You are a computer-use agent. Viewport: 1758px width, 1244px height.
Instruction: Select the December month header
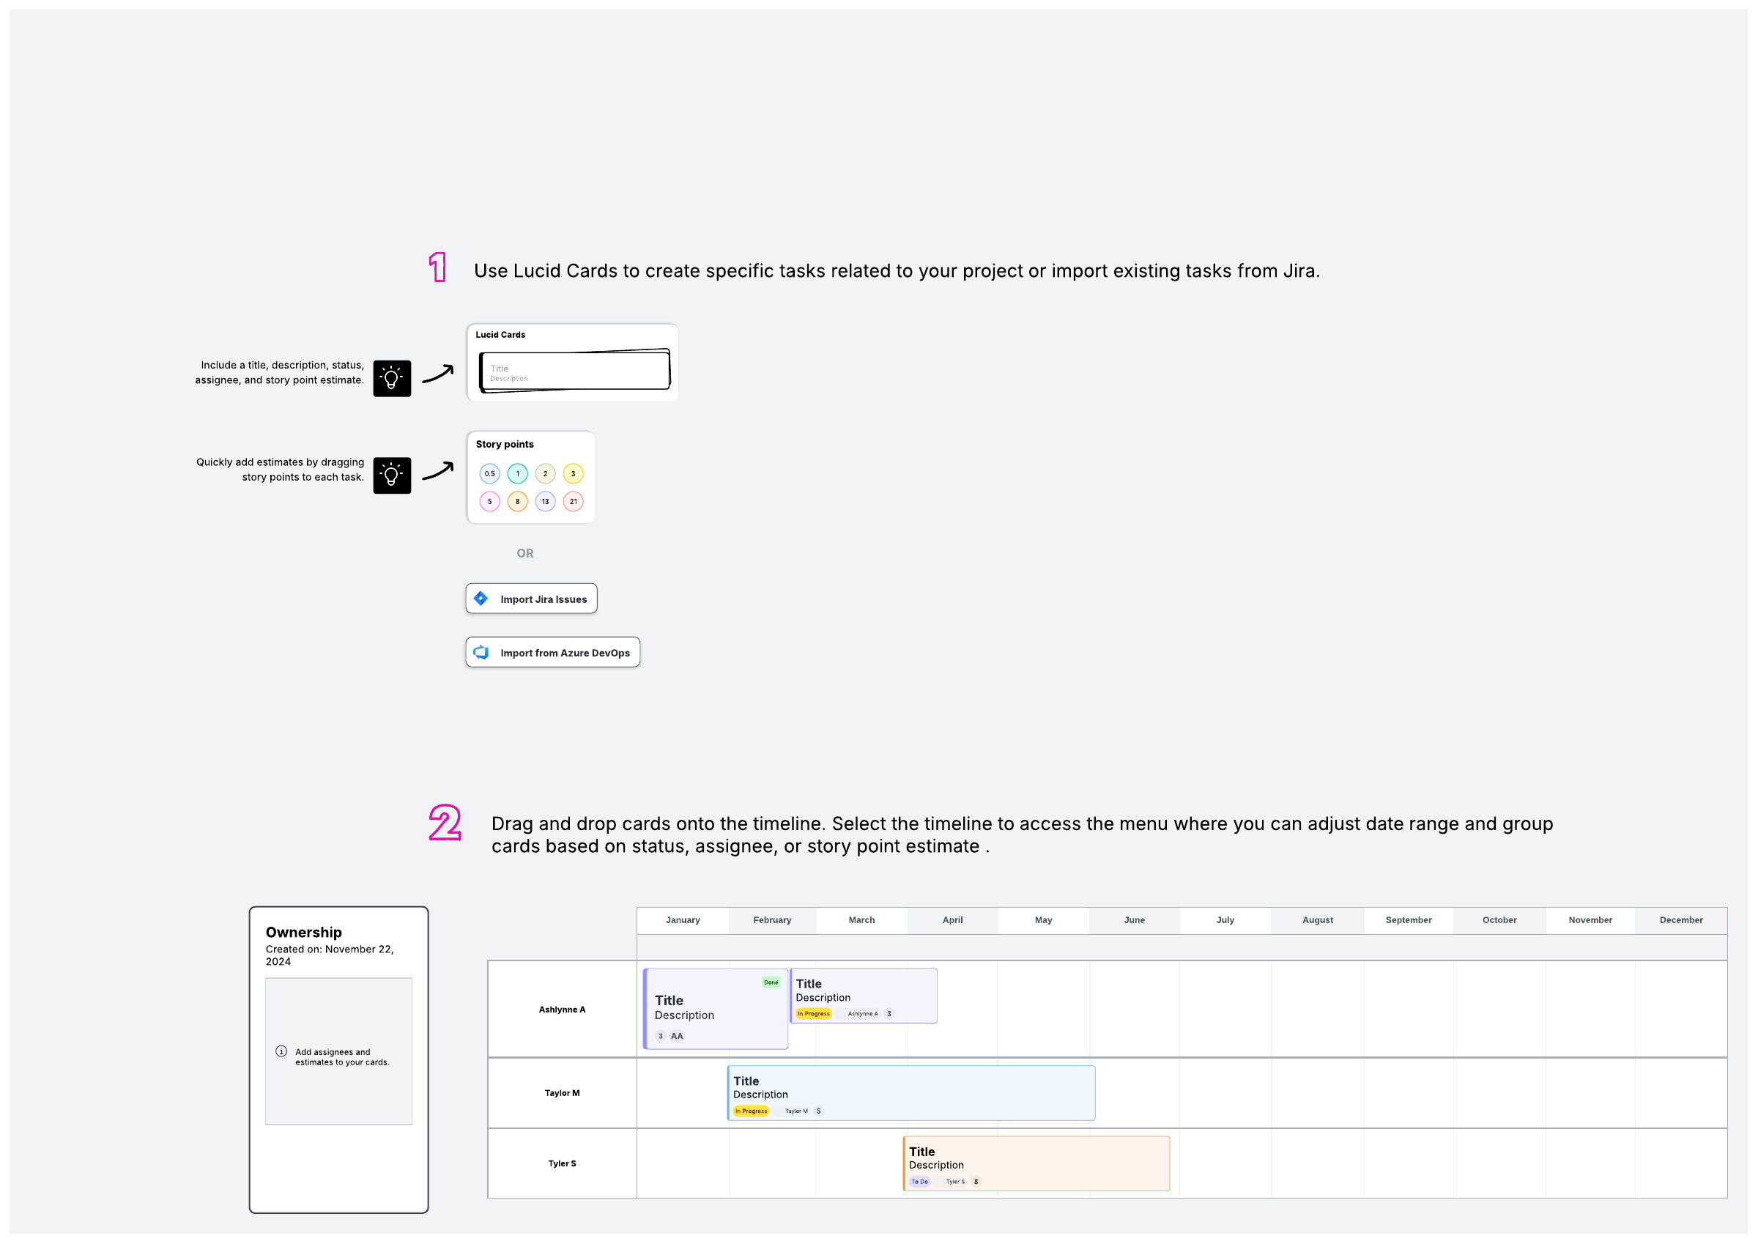tap(1681, 920)
